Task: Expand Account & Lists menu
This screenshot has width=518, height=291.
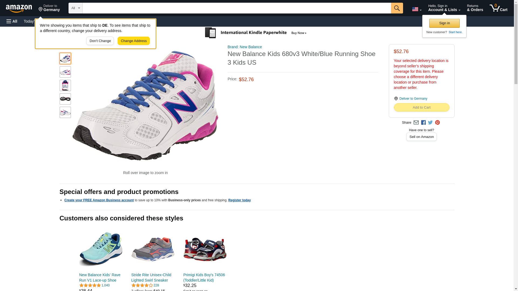Action: (444, 8)
